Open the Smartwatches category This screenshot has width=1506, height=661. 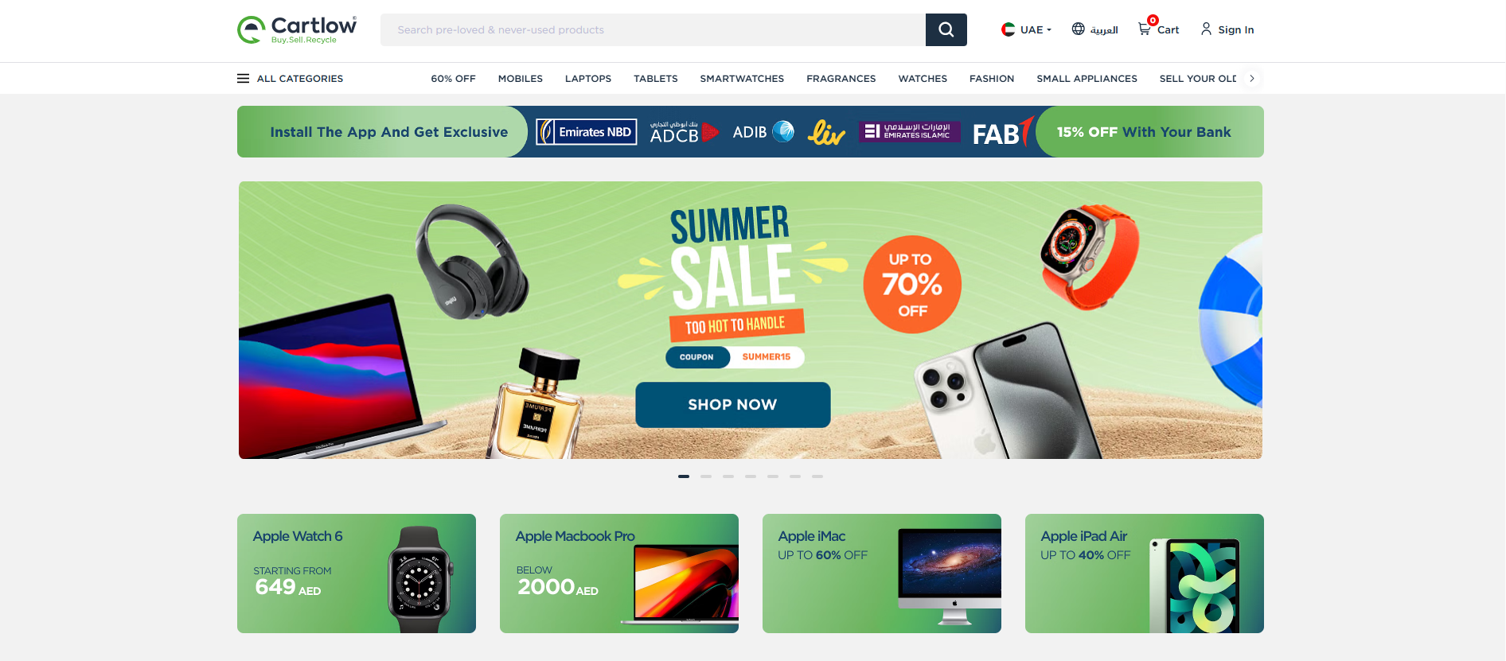(742, 79)
